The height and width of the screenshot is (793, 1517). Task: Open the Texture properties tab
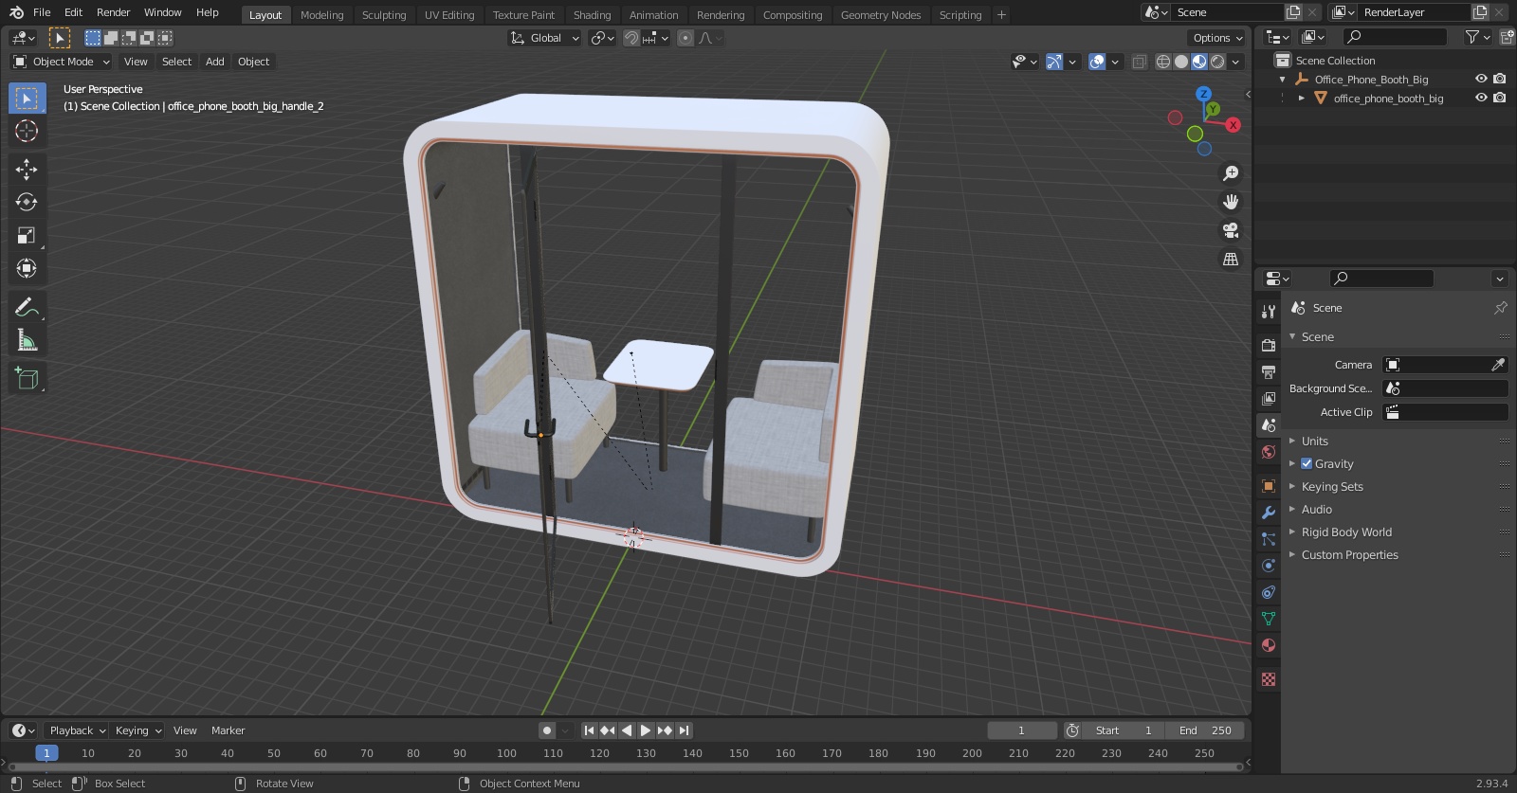click(x=1268, y=679)
